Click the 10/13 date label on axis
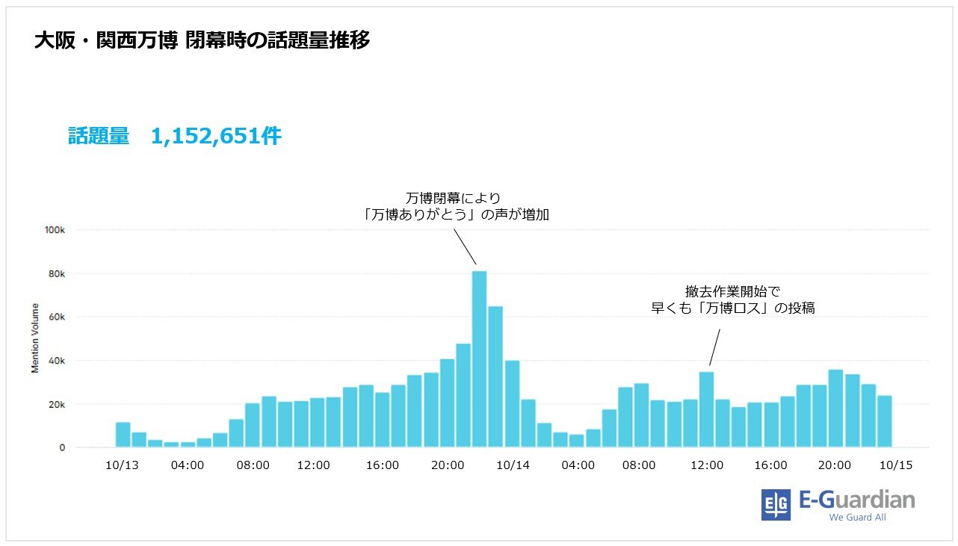This screenshot has width=958, height=546. [x=121, y=465]
